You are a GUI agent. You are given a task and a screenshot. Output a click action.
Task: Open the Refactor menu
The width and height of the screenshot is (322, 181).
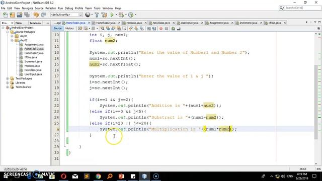point(50,8)
